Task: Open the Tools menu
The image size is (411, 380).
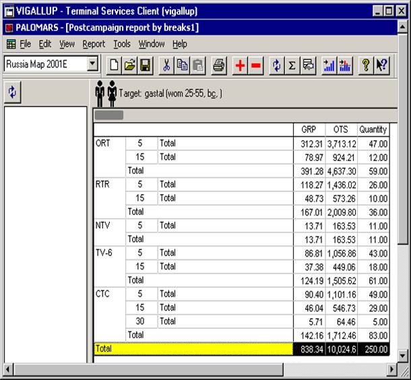Action: (x=122, y=44)
